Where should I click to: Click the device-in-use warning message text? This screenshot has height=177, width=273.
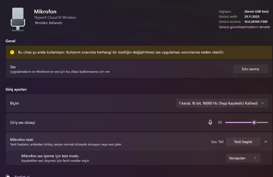(x=121, y=52)
